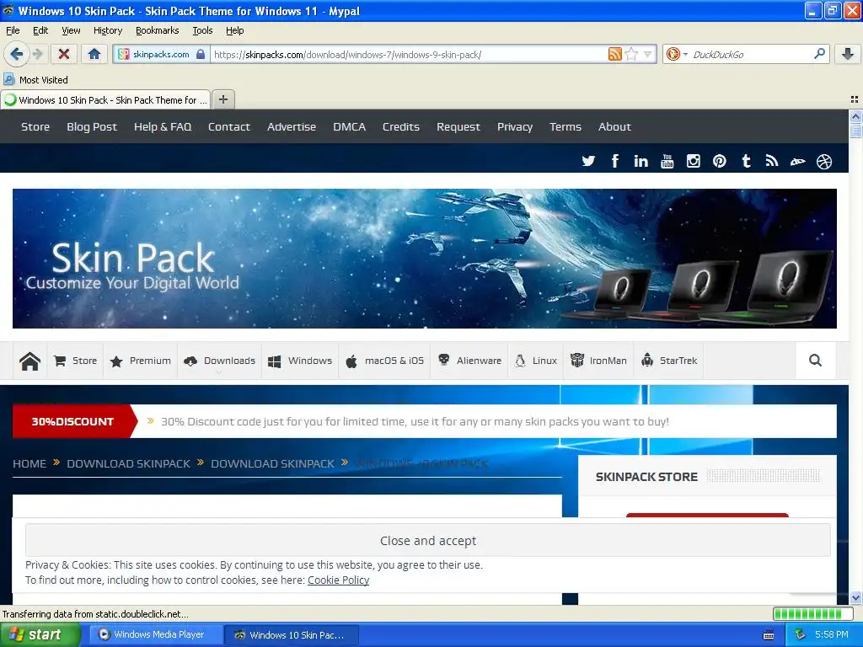
Task: Open the Help menu
Action: click(235, 30)
